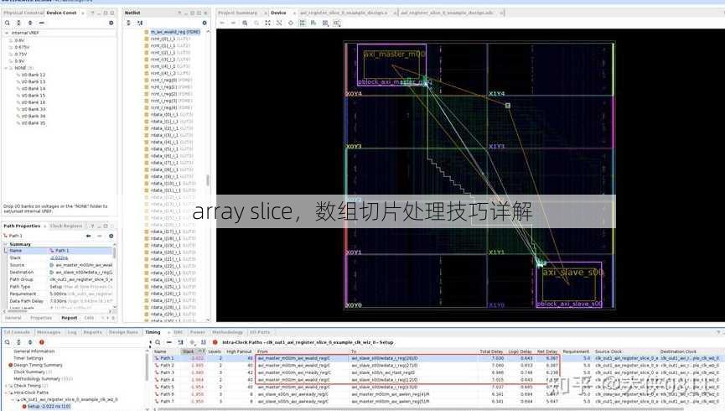
Task: Click collapse all icon in Netlist panel
Action: click(x=128, y=23)
